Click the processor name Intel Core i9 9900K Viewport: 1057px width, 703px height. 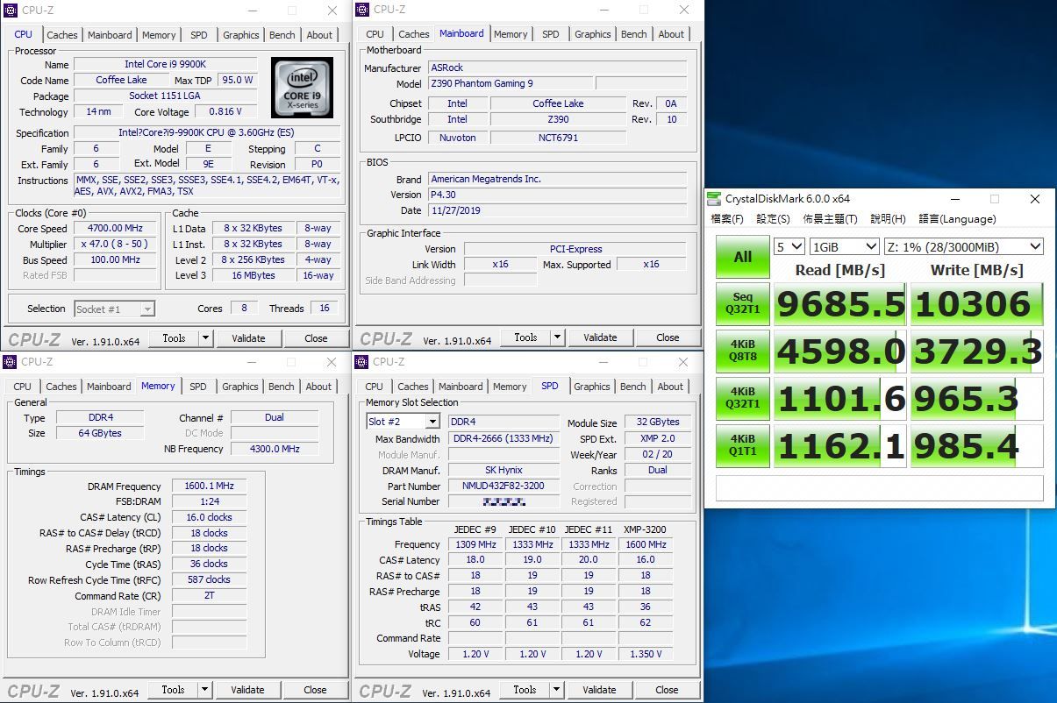[165, 64]
